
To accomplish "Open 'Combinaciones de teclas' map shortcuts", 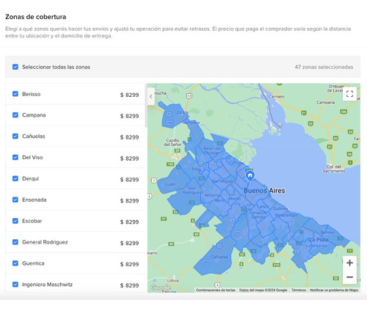I will point(216,290).
